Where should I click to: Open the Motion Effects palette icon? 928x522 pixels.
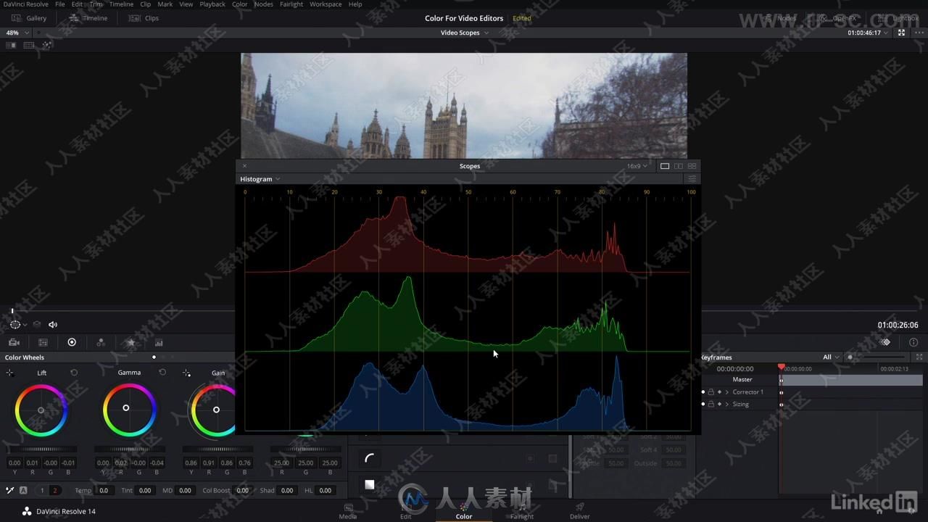130,342
